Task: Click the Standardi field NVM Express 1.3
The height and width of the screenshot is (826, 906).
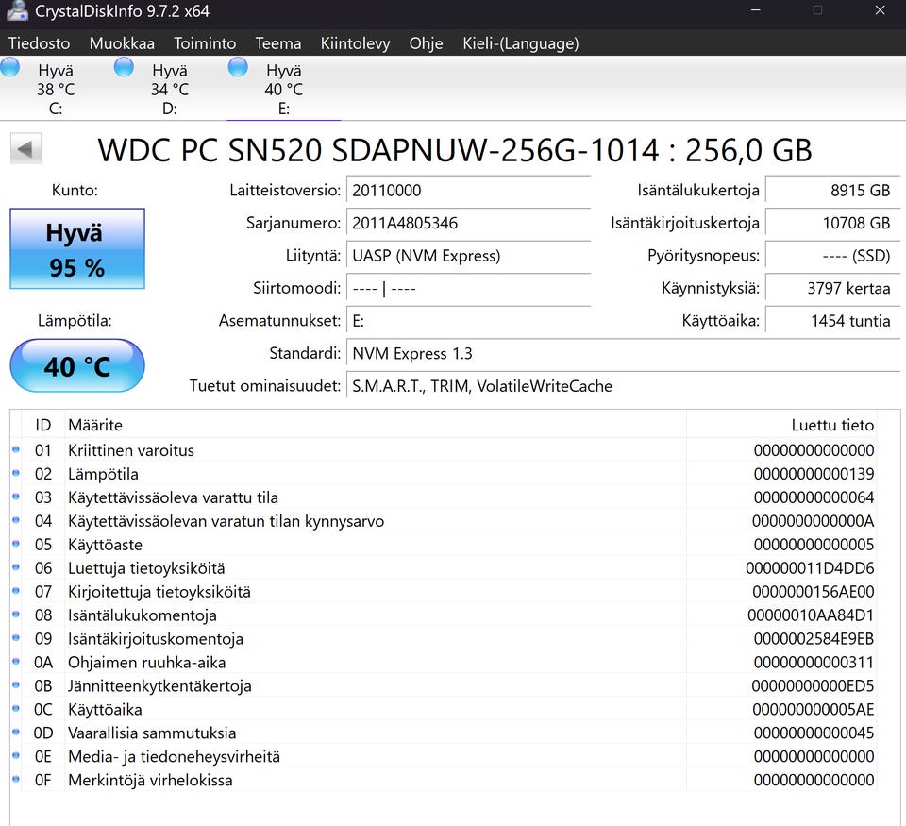Action: coord(624,353)
